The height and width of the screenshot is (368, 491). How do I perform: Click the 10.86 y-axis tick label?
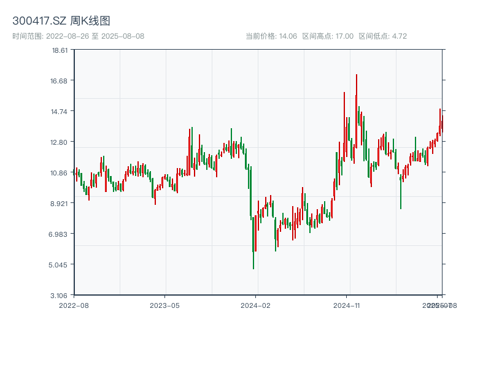pyautogui.click(x=60, y=173)
